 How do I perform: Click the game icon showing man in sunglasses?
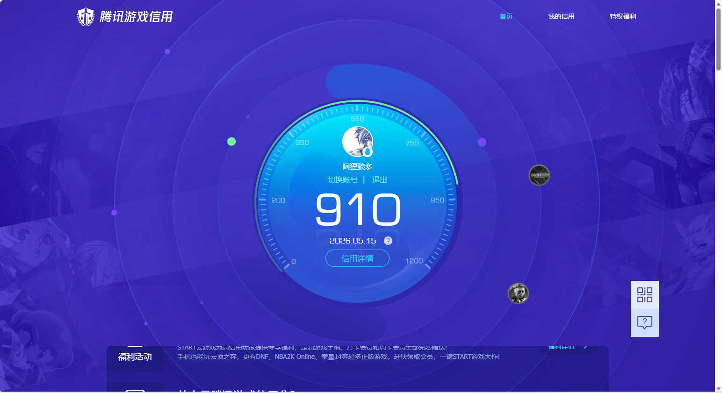[518, 293]
